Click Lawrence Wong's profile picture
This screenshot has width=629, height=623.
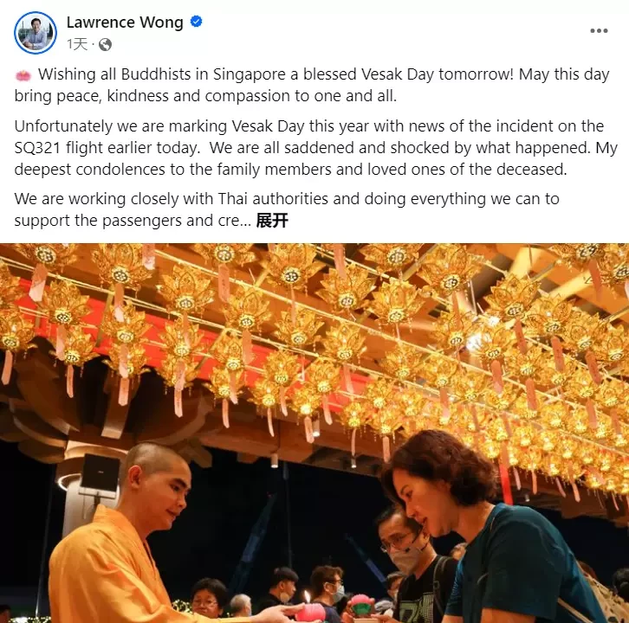coord(36,33)
